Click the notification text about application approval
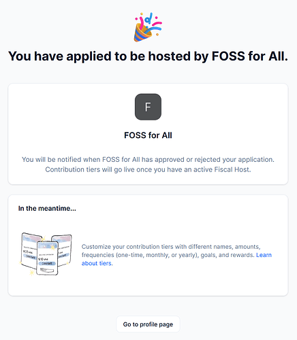The image size is (297, 340). click(x=148, y=160)
